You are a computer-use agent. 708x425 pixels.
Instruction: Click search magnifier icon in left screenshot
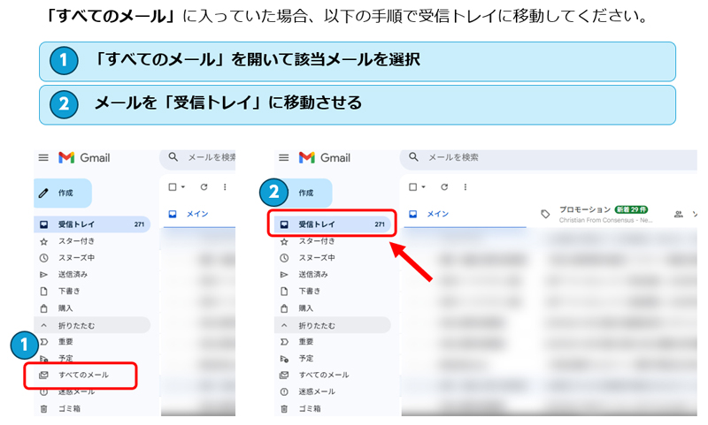pos(173,157)
